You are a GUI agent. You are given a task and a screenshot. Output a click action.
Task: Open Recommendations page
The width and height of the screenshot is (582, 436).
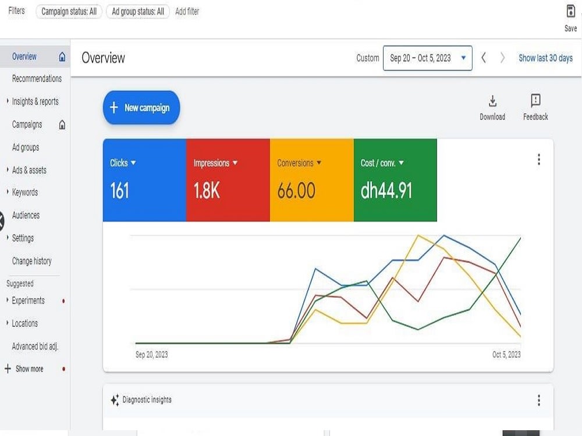coord(37,78)
